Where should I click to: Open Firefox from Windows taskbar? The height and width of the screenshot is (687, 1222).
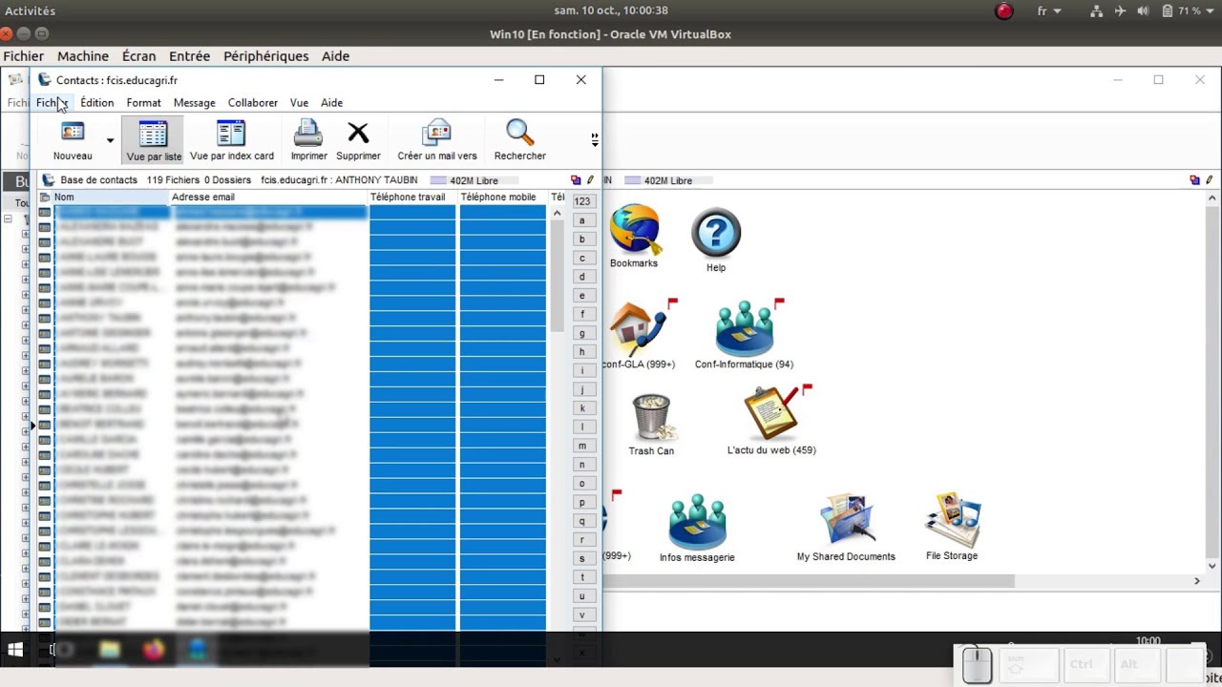click(154, 650)
